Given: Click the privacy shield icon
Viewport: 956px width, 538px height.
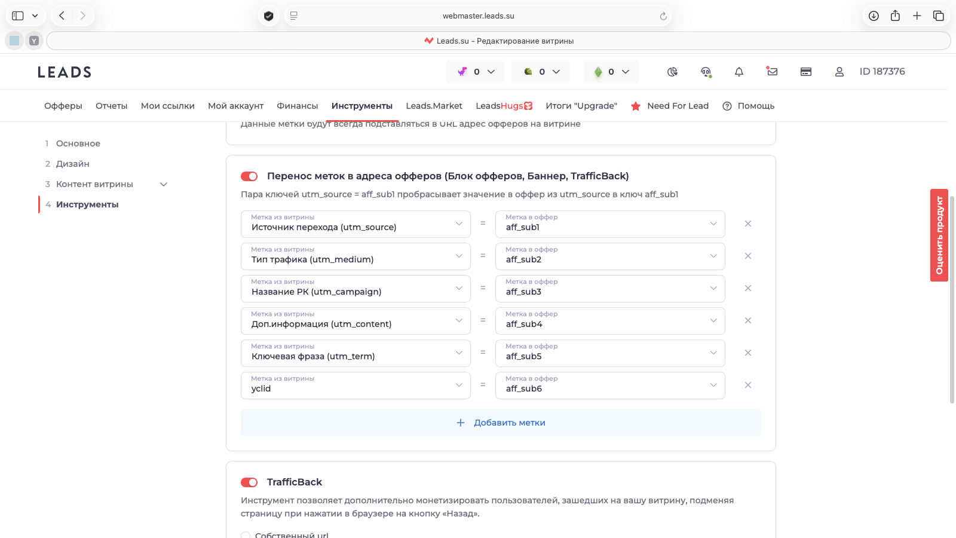Looking at the screenshot, I should coord(269,16).
